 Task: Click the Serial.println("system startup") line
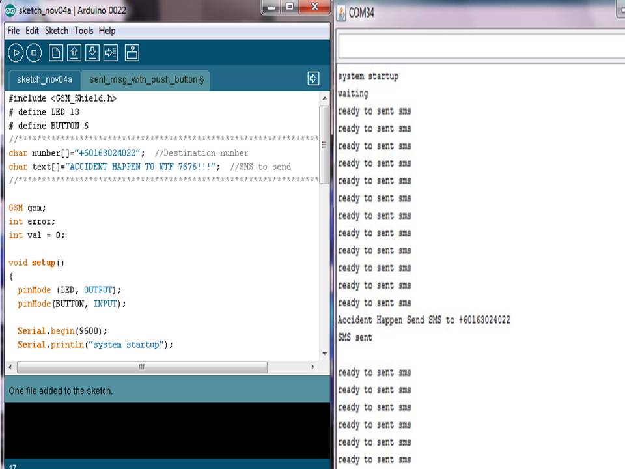click(95, 345)
